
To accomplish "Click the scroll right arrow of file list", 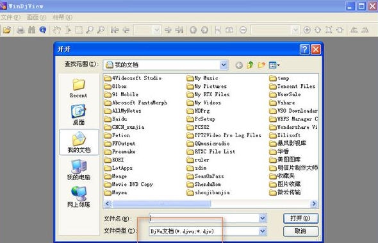I will (x=314, y=204).
